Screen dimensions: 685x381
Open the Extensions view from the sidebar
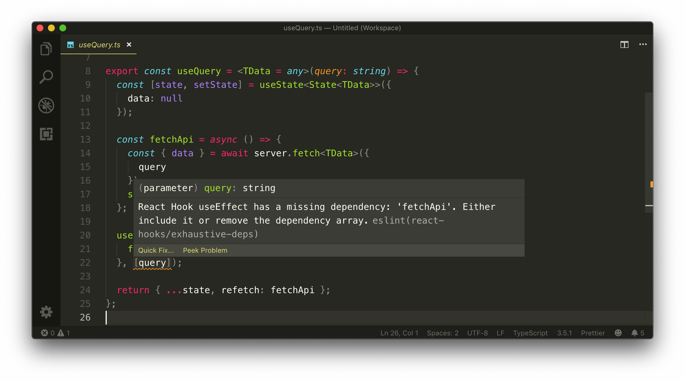46,134
